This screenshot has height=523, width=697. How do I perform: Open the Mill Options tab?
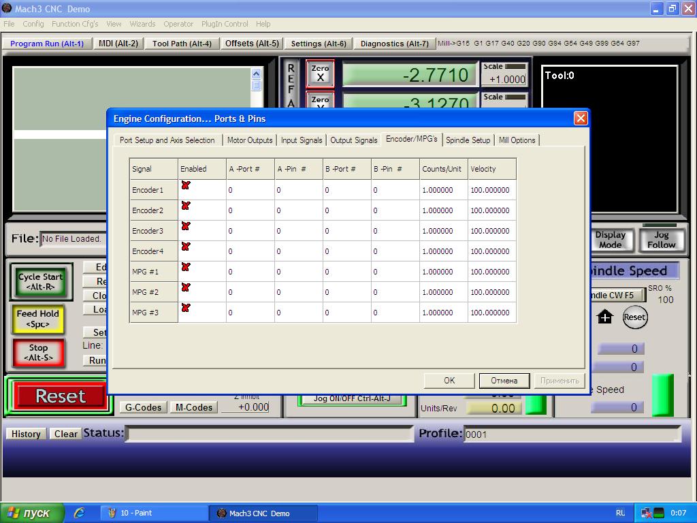point(517,140)
